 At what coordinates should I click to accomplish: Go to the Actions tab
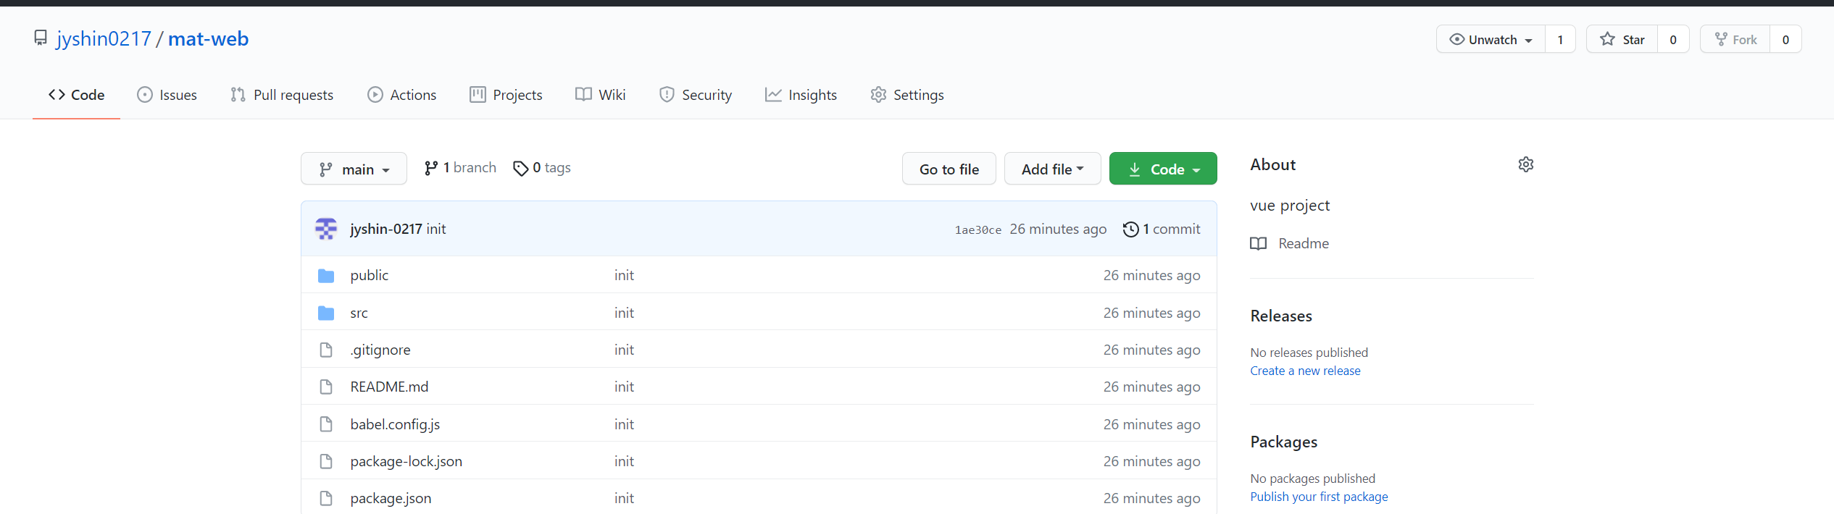click(401, 95)
